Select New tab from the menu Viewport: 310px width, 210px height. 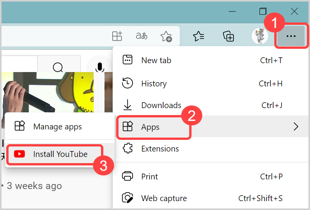156,60
